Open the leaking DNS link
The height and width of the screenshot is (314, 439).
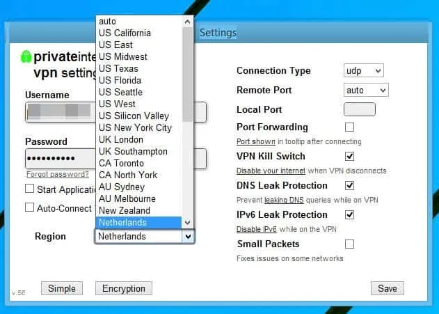coord(284,200)
